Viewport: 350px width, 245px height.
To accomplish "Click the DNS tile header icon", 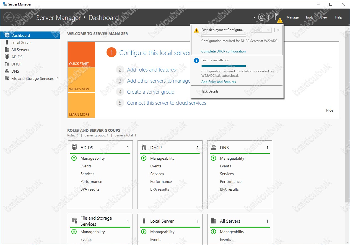I will coord(214,147).
